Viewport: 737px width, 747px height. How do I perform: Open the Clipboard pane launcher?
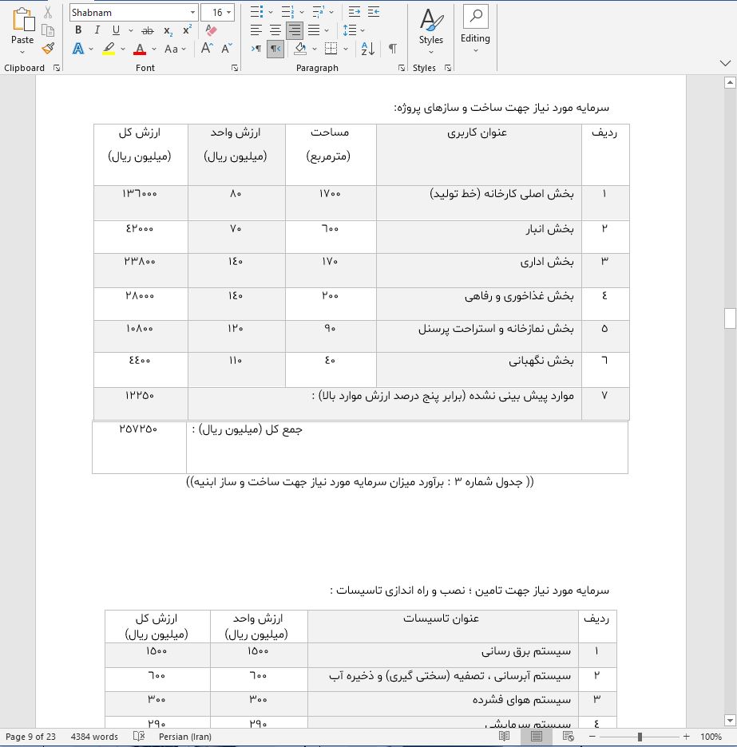pos(57,68)
